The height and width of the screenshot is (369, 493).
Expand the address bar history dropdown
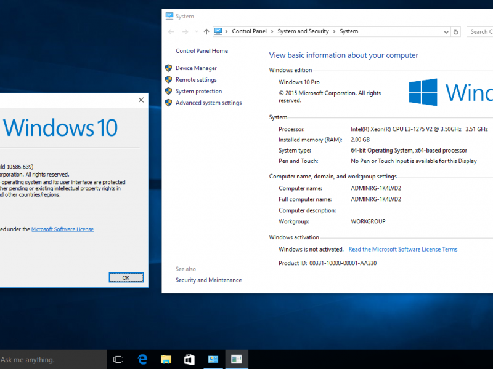click(446, 32)
